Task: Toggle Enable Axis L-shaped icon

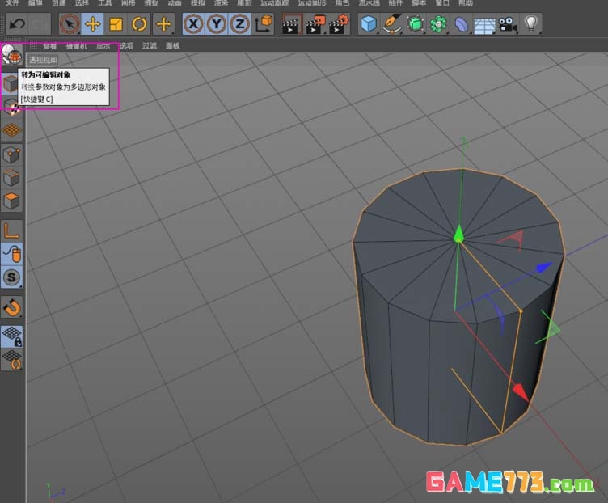Action: [11, 230]
